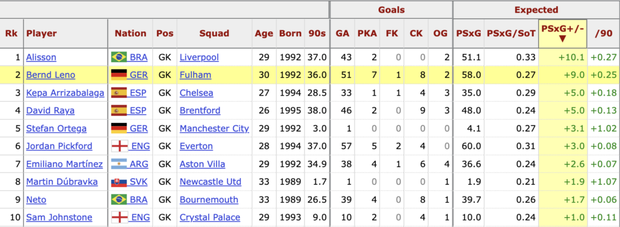Image resolution: width=620 pixels, height=227 pixels.
Task: Open Manchester City squad link
Action: [x=214, y=128]
